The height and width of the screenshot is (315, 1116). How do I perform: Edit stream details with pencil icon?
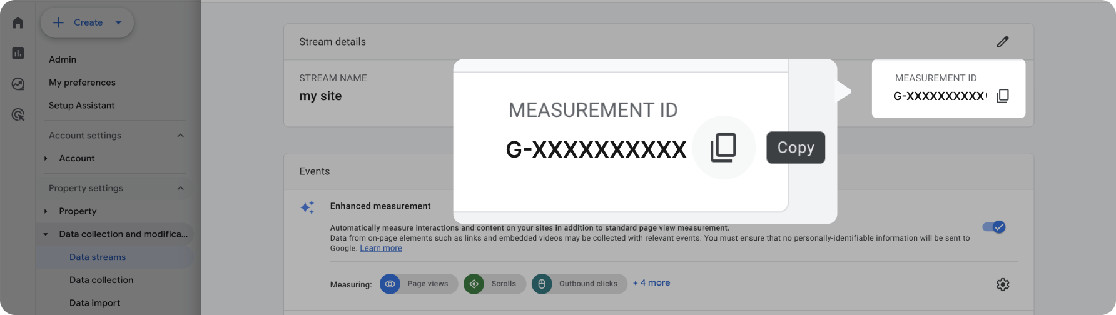click(x=1003, y=42)
